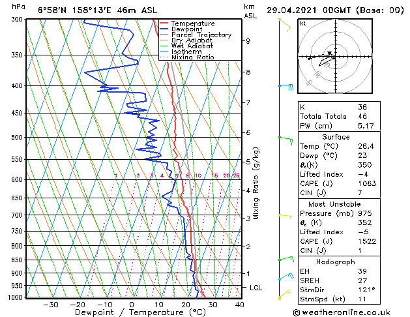This screenshot has height=317, width=410.
Task: Click the 'Mixing Ratio (g/kg)' vertical axis title
Action: click(x=256, y=183)
